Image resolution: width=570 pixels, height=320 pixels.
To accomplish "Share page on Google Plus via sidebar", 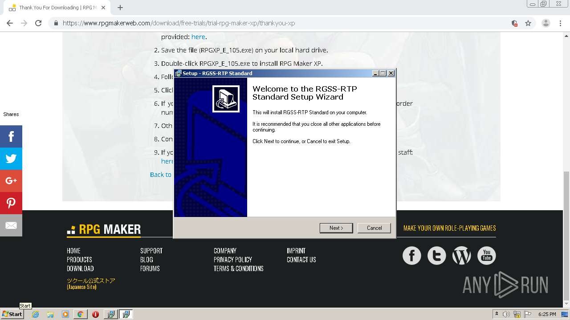I will click(11, 181).
